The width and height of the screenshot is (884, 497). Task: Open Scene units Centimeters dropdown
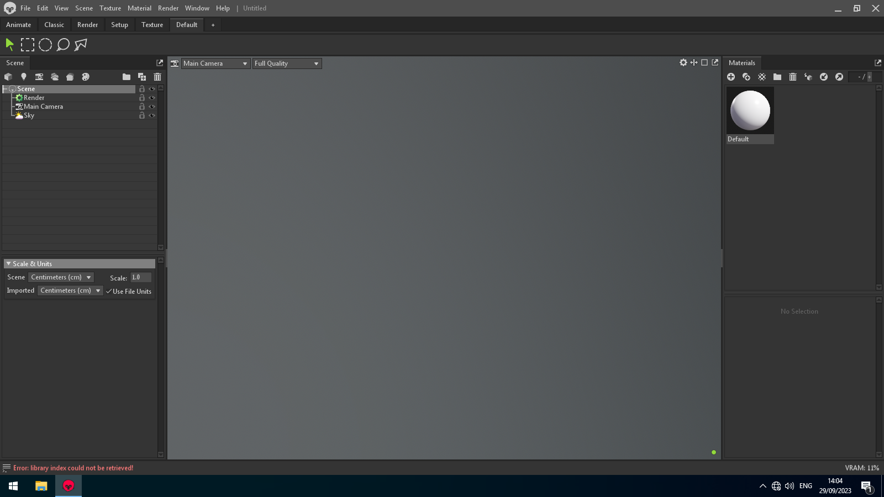[61, 277]
